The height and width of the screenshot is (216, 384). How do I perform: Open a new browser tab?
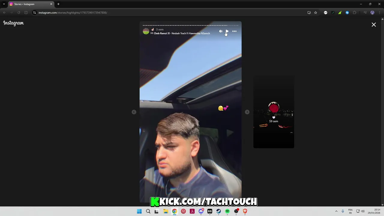(x=58, y=4)
